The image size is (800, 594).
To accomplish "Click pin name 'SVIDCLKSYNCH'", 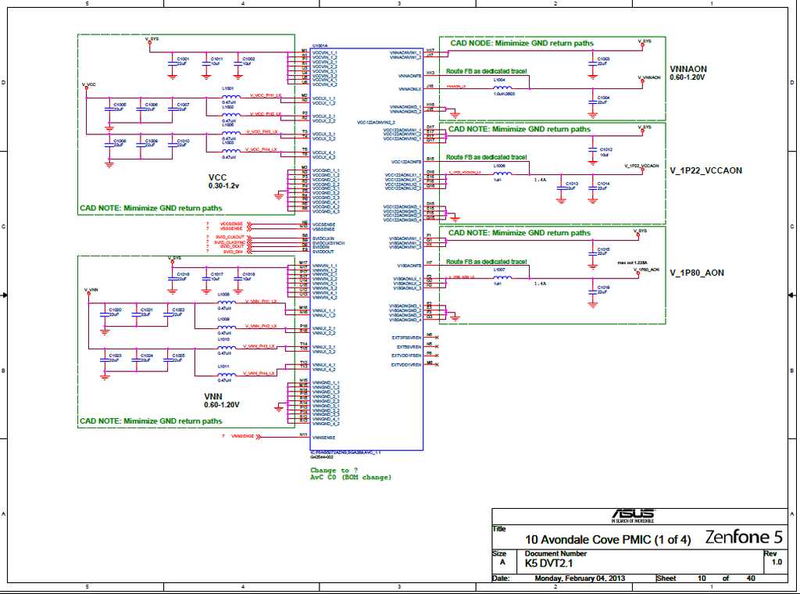I will (x=329, y=243).
